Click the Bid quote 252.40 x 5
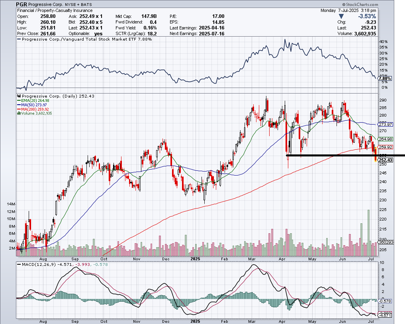405x324 pixels. click(x=91, y=22)
